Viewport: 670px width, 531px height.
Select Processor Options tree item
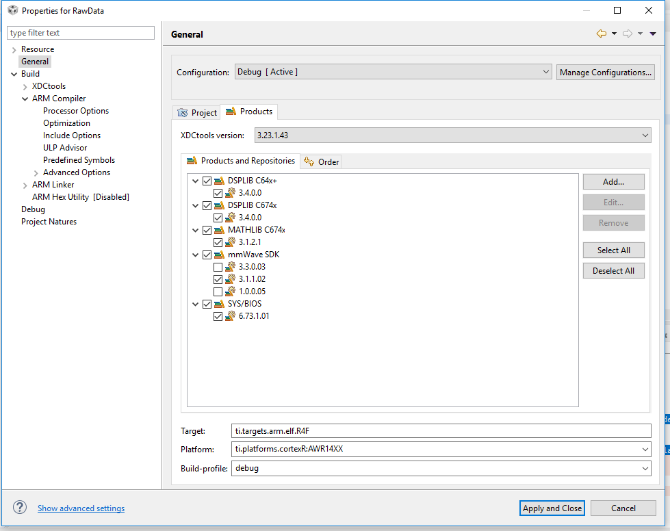76,111
